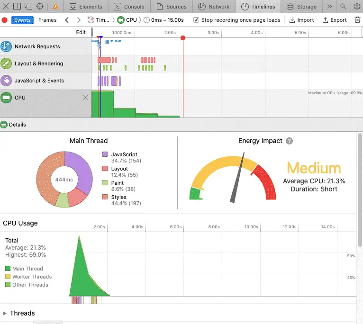Screen dimensions: 363x324
Task: Open the CPU breadcrumb selector
Action: [127, 20]
